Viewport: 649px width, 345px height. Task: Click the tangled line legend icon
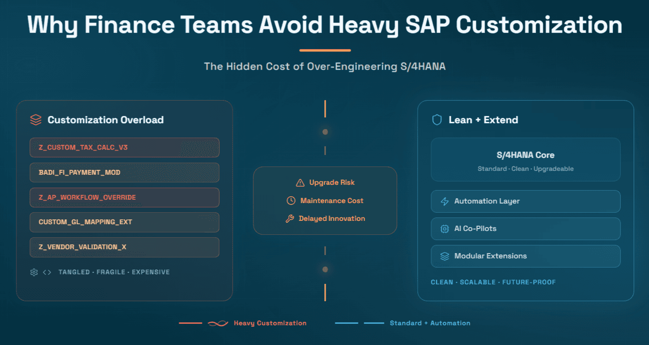(218, 323)
